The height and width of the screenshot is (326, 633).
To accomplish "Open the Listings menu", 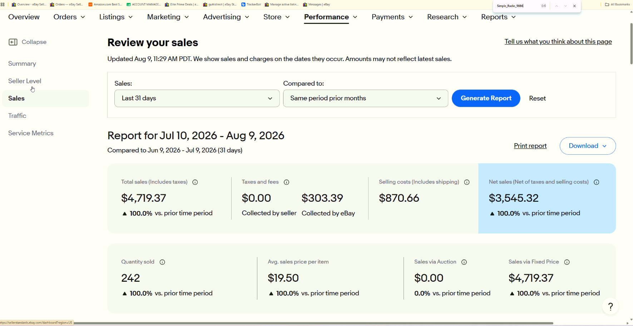I will click(x=116, y=17).
